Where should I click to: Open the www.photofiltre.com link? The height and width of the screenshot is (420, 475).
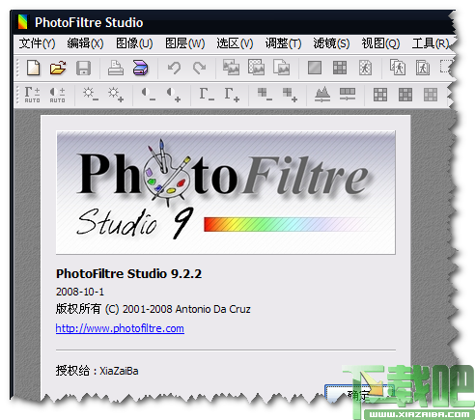120,328
